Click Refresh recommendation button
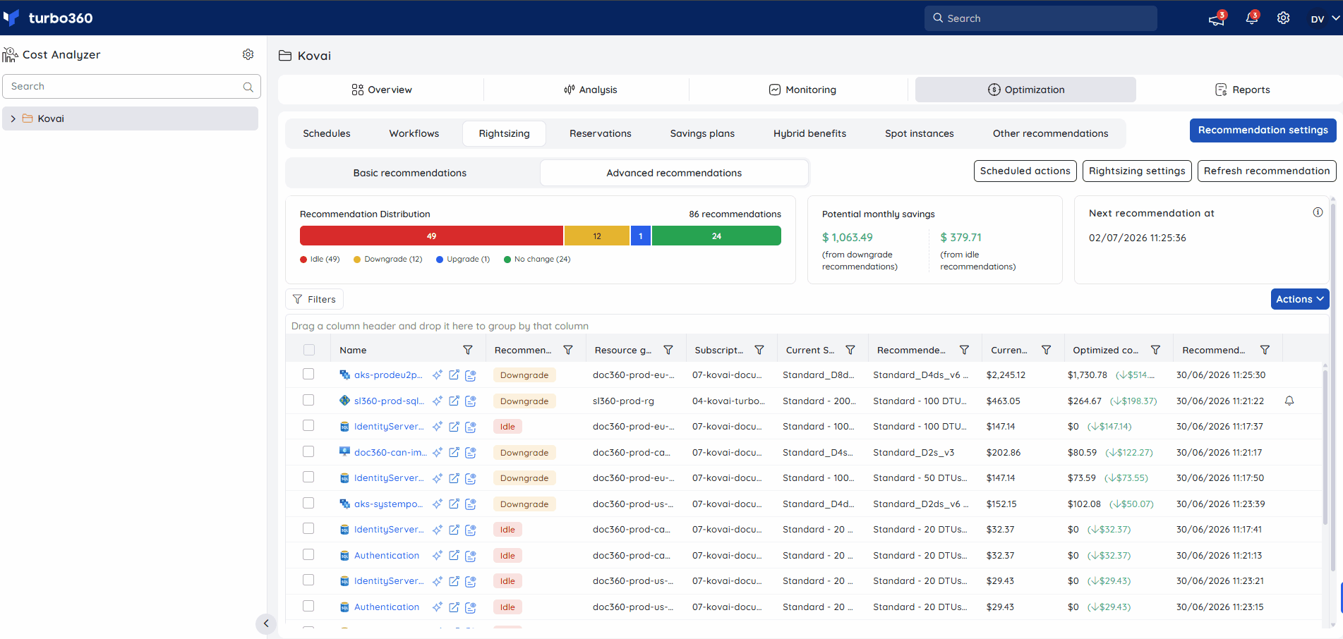This screenshot has width=1343, height=639. tap(1267, 171)
